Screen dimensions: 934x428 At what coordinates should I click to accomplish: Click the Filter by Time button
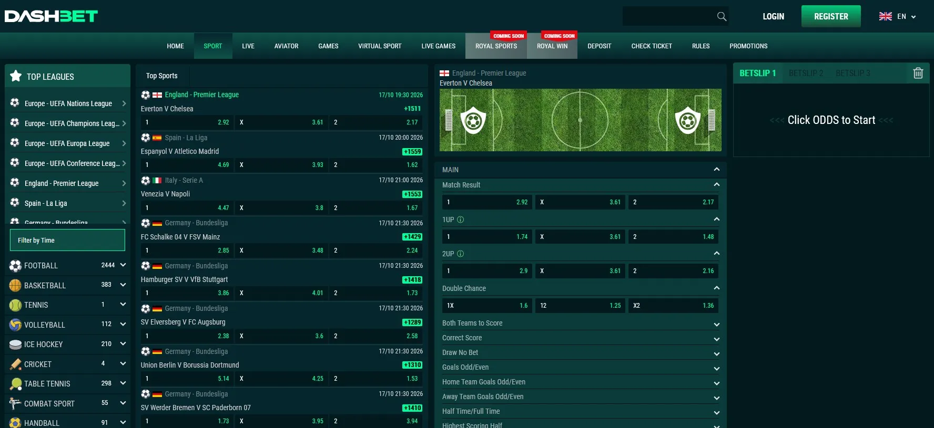[x=67, y=240]
